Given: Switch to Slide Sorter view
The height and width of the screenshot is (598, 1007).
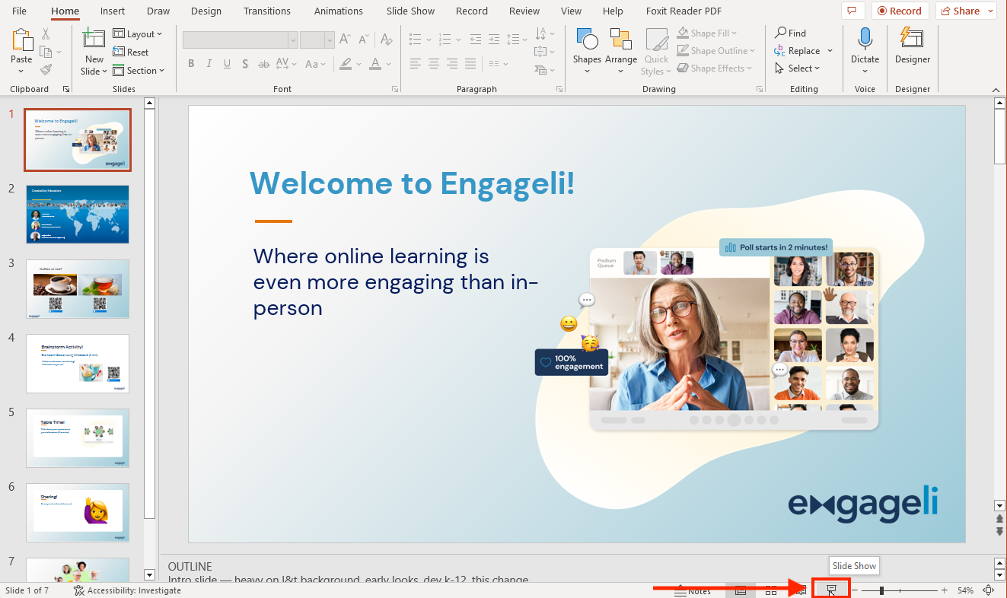Looking at the screenshot, I should (771, 590).
